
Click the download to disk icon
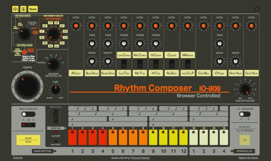click(x=23, y=9)
